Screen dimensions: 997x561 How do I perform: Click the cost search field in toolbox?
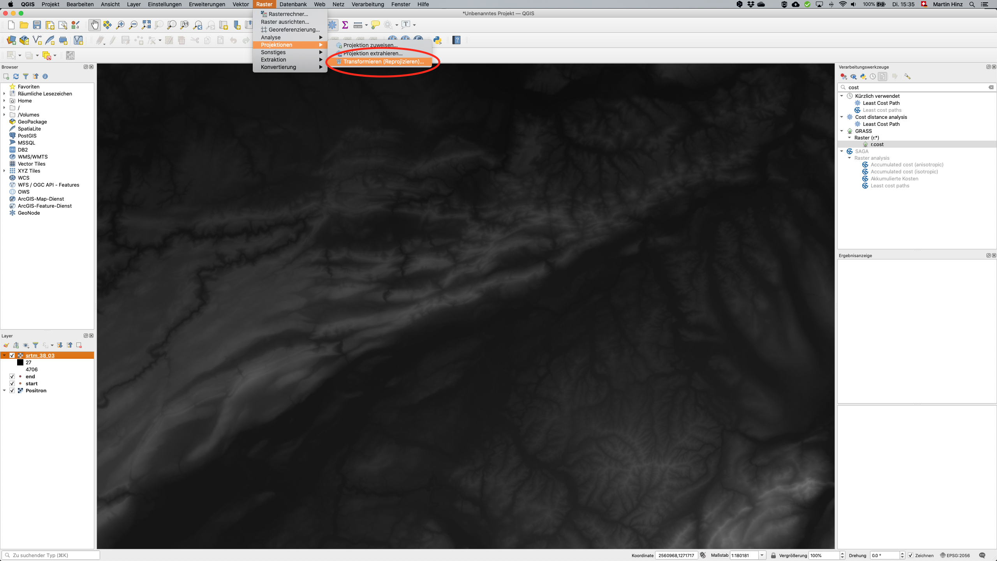(917, 87)
